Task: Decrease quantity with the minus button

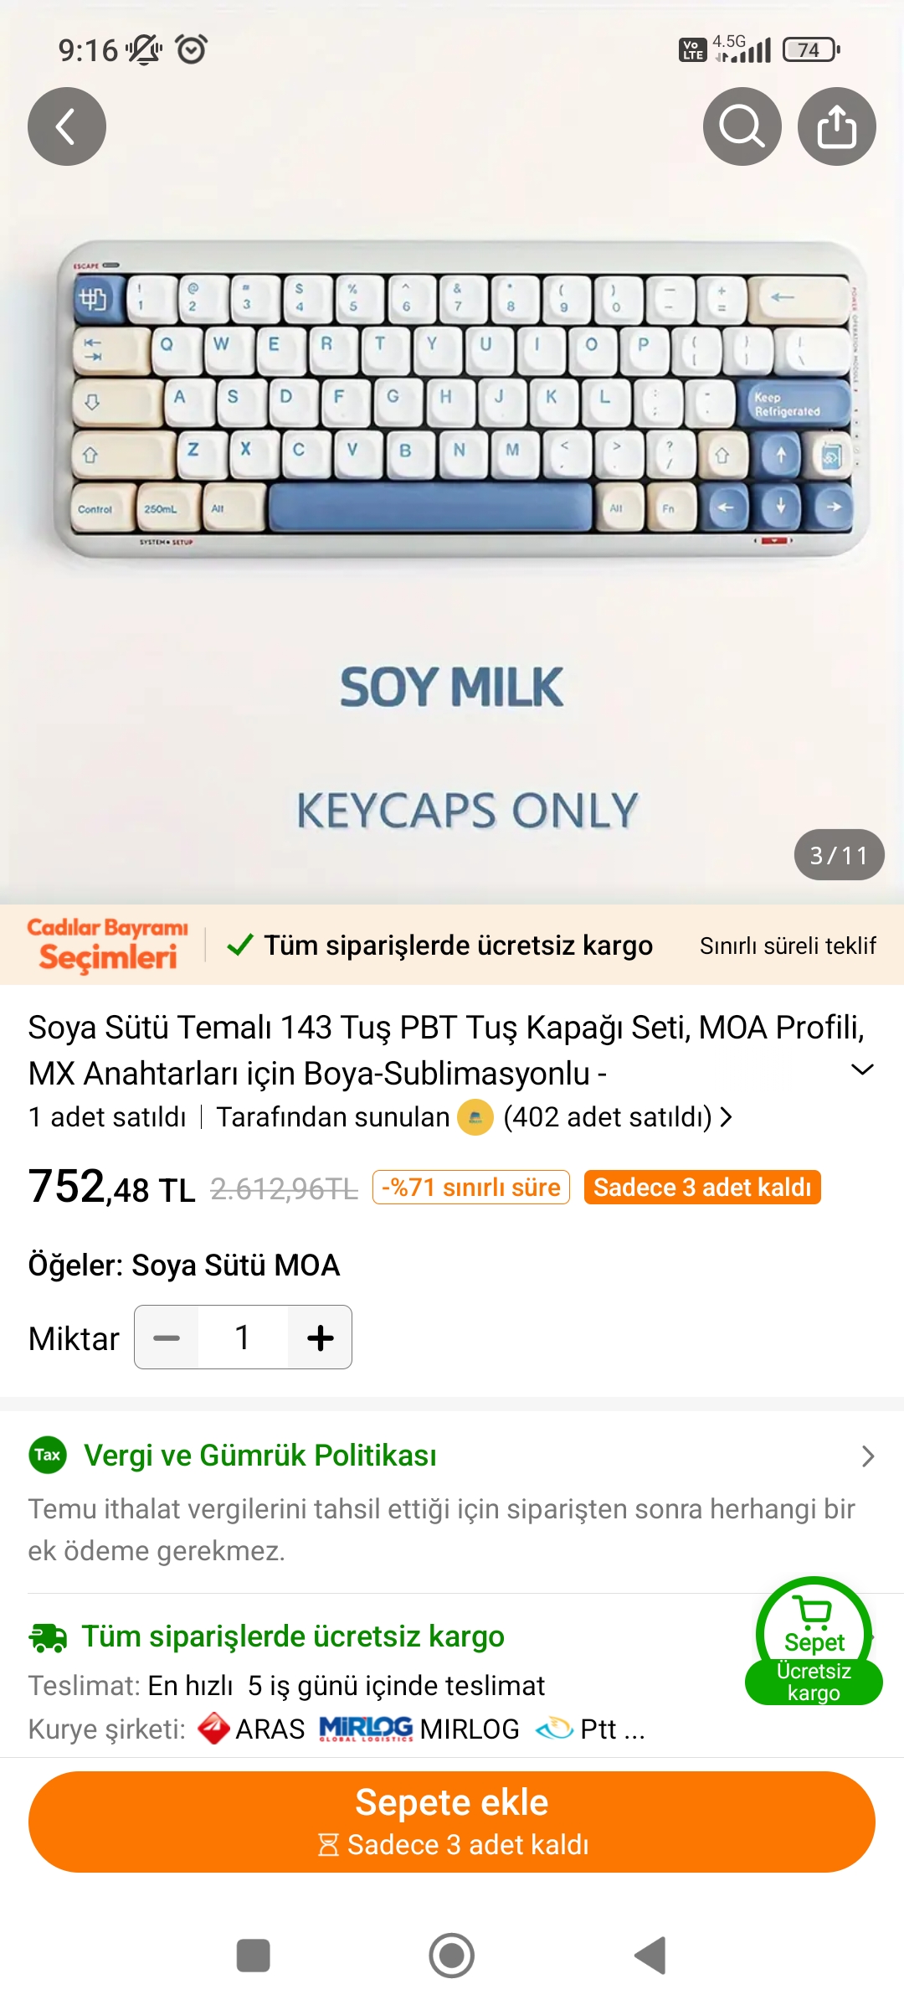Action: click(x=167, y=1337)
